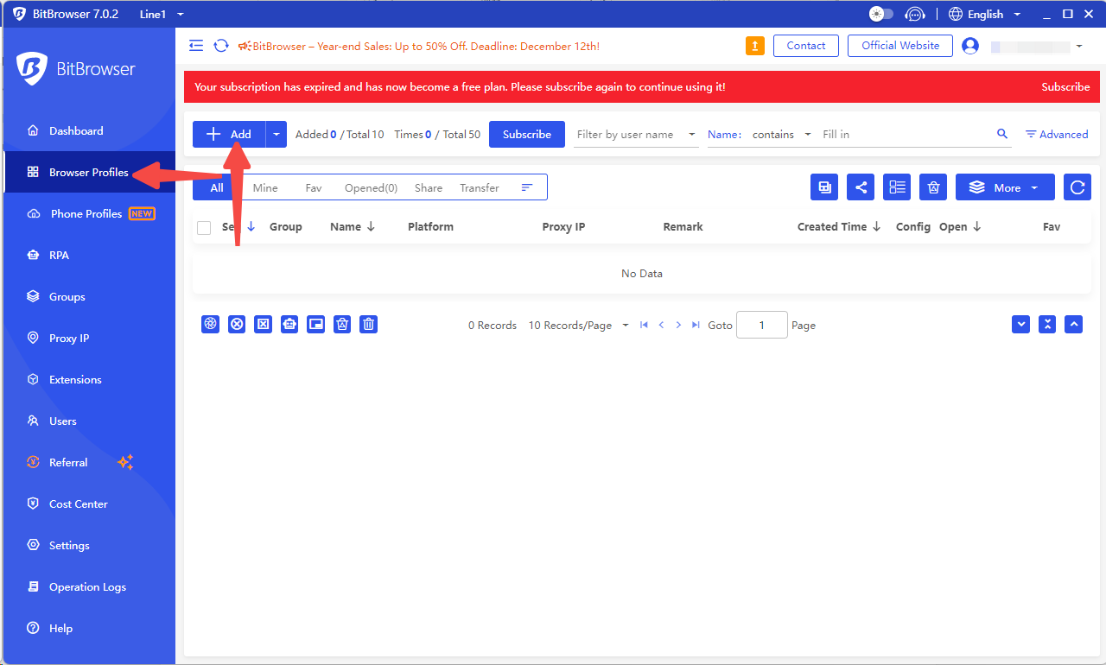The width and height of the screenshot is (1106, 665).
Task: Click the Add profile button
Action: [229, 134]
